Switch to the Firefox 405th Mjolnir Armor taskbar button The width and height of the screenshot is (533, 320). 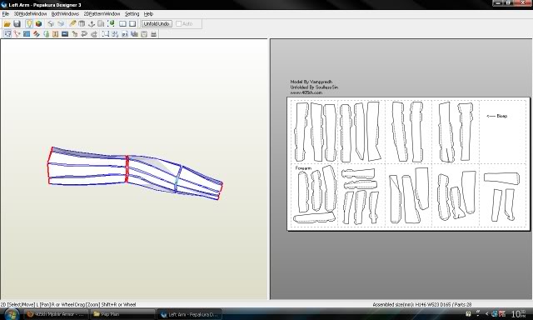tap(56, 314)
